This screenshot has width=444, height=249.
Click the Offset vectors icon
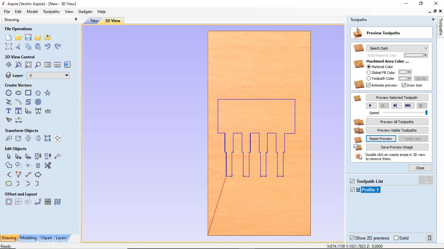pos(9,202)
